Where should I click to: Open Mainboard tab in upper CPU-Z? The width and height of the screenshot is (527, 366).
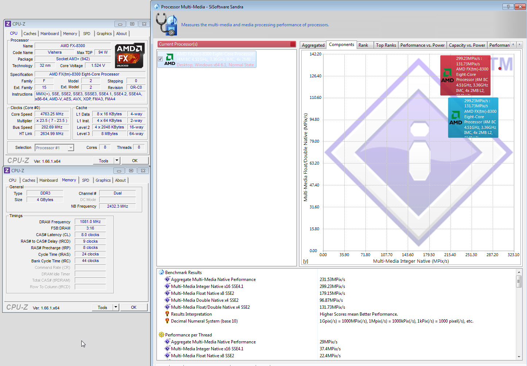(50, 34)
